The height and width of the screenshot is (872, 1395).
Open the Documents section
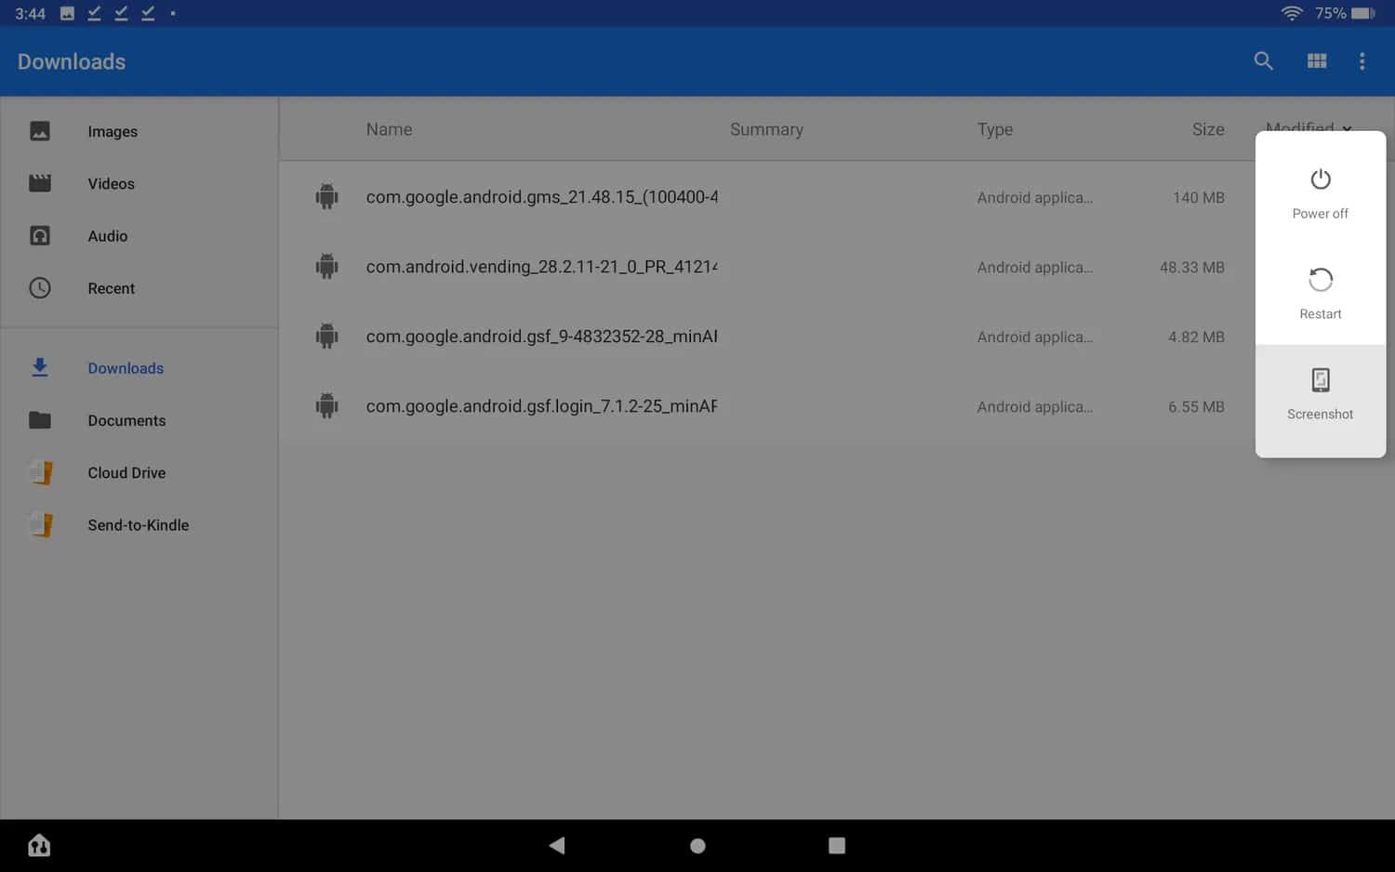coord(126,420)
